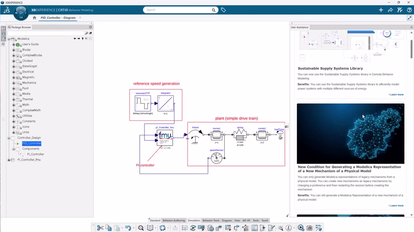414x232 pixels.
Task: Collapse the Controller_Design node
Action: tap(9, 138)
